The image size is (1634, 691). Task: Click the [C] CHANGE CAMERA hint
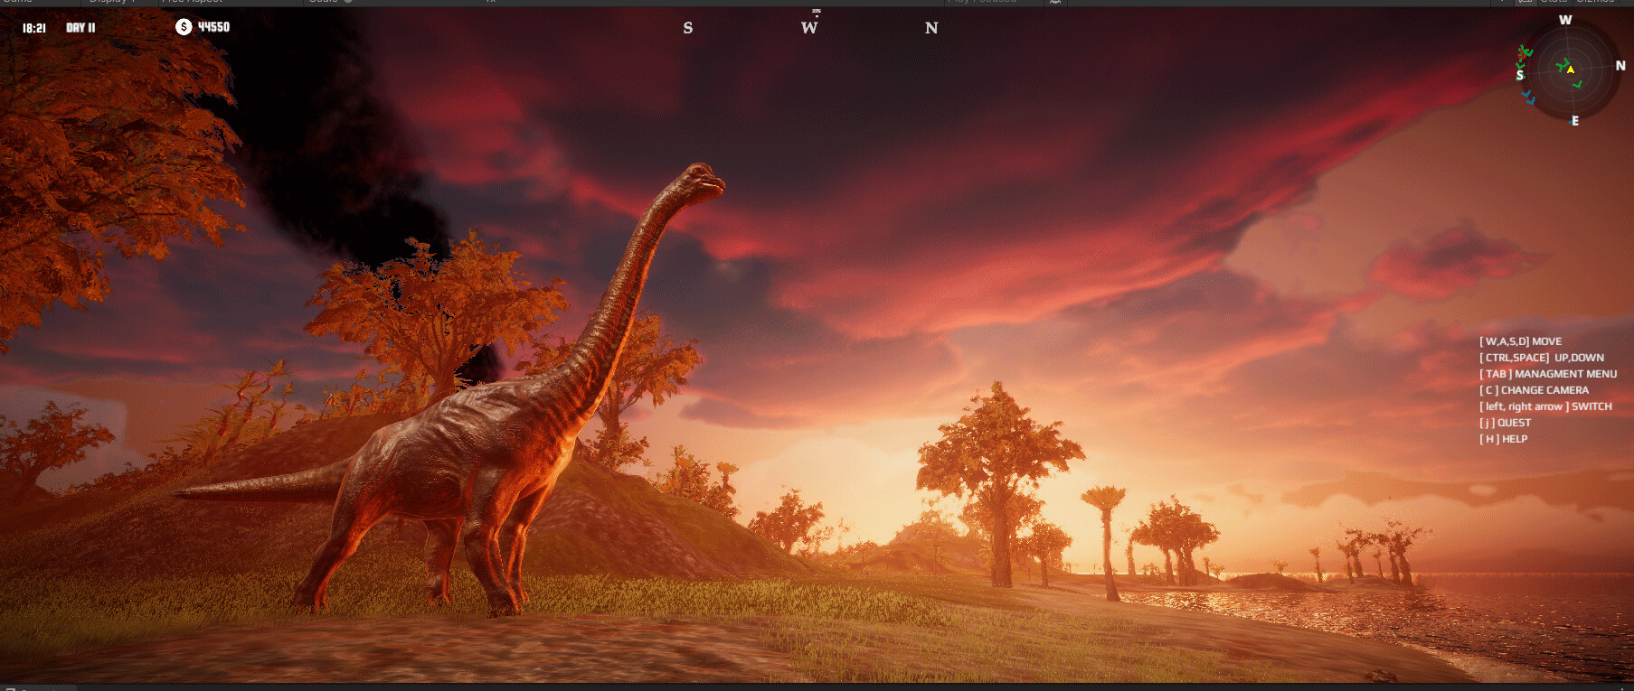pos(1534,390)
